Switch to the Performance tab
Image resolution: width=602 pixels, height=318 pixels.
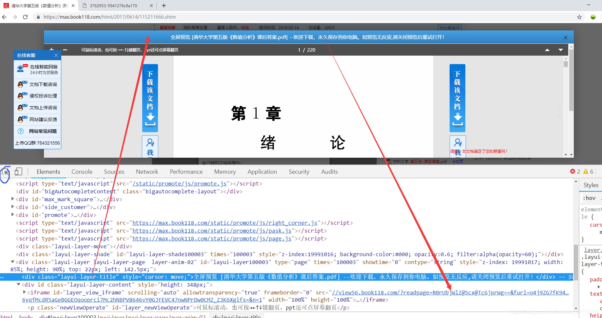[186, 172]
